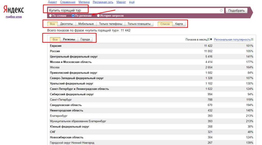Screen dimensions: 262x145
Task: Show only Города in the results table
Action: click(x=85, y=39)
